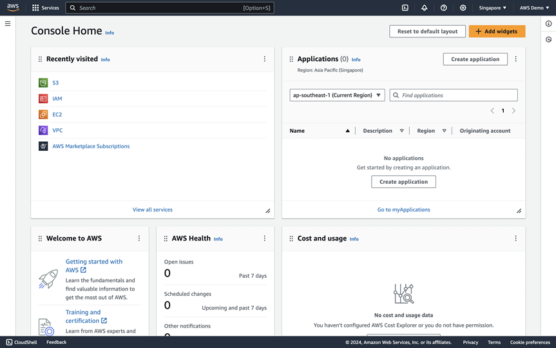Image resolution: width=556 pixels, height=348 pixels.
Task: Click the Add widgets button
Action: pyautogui.click(x=497, y=32)
